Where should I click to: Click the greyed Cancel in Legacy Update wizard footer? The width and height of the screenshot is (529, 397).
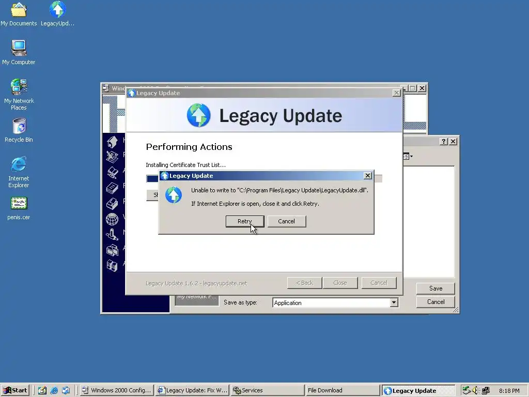pos(379,283)
